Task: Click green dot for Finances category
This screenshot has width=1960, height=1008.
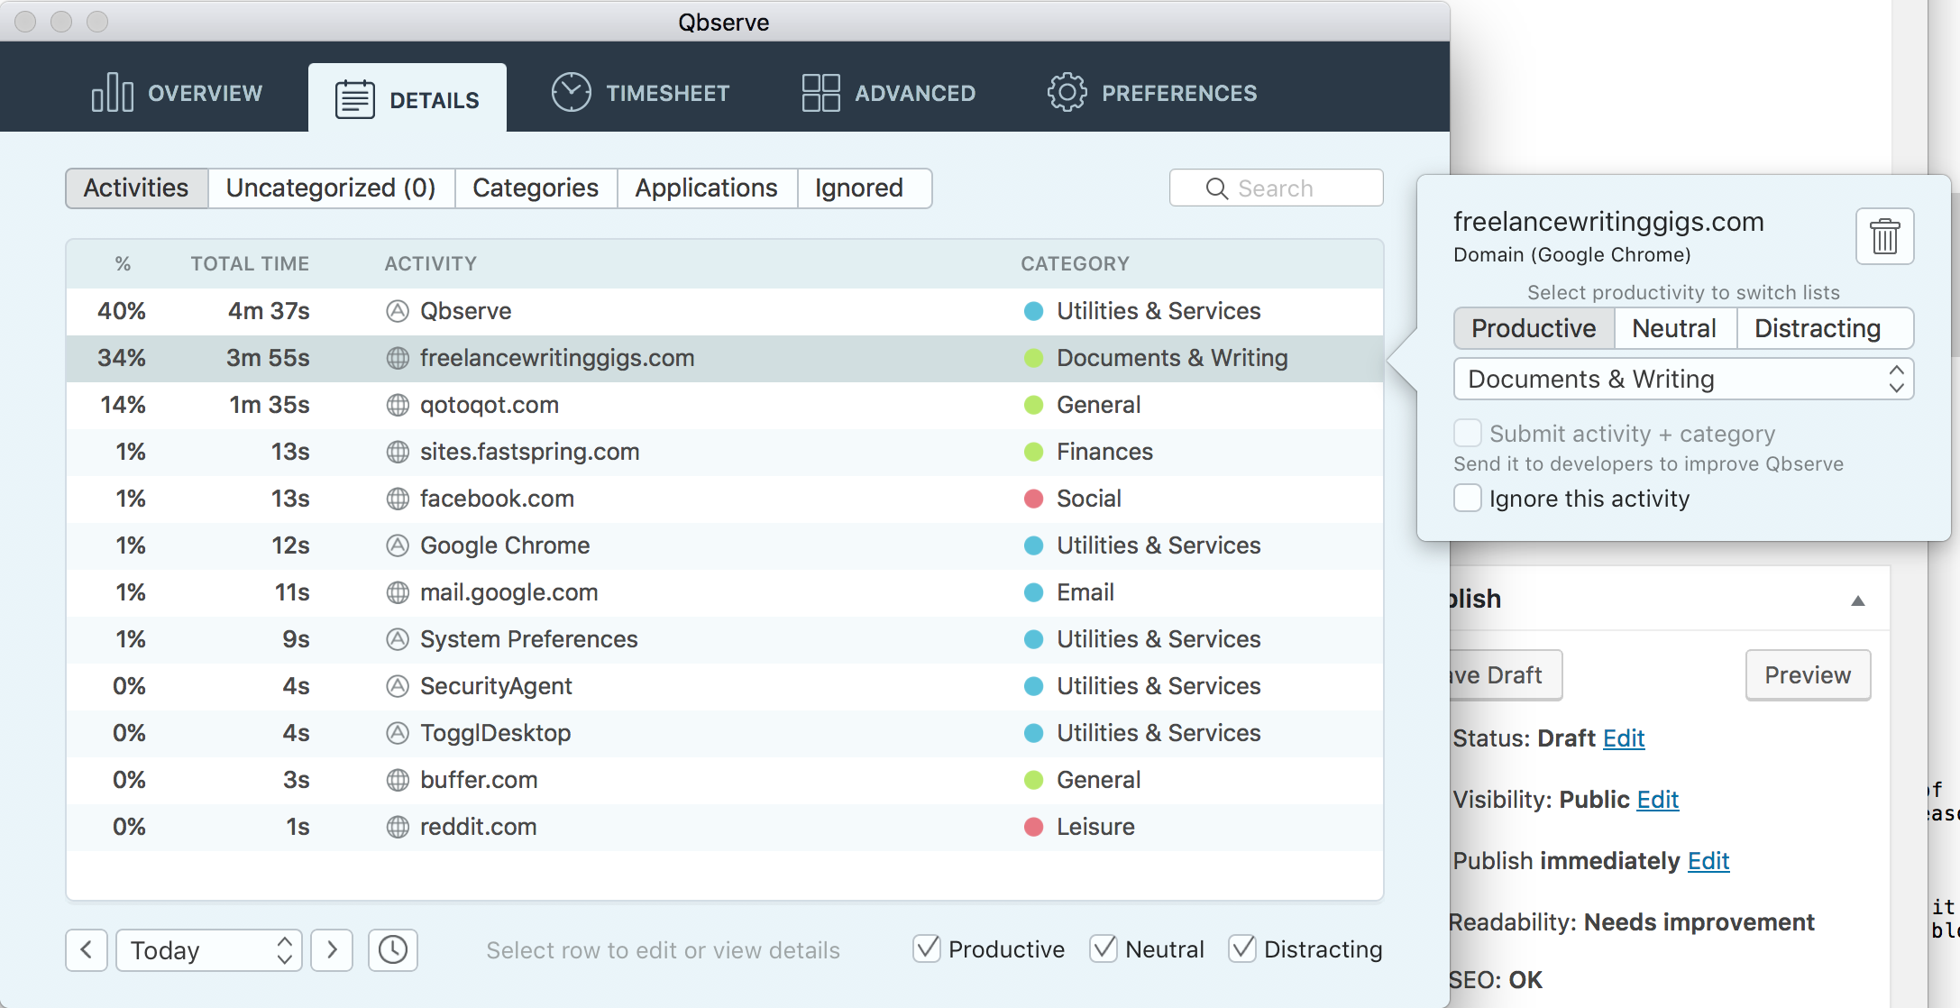Action: [1034, 452]
